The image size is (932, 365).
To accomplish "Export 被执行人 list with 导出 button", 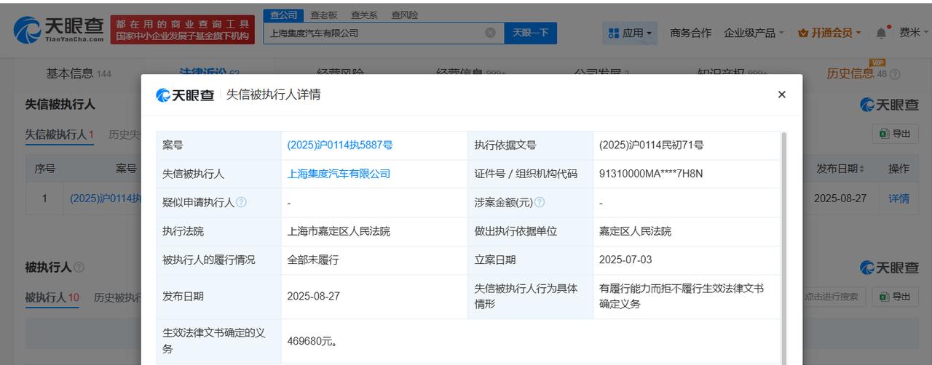I will point(895,297).
